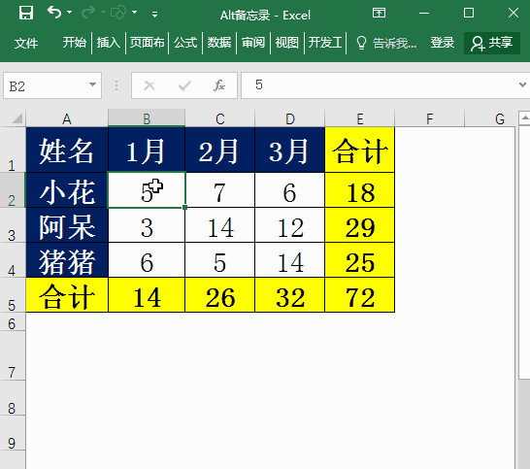Expand the formula bar with chevron
This screenshot has width=530, height=469.
click(x=522, y=84)
